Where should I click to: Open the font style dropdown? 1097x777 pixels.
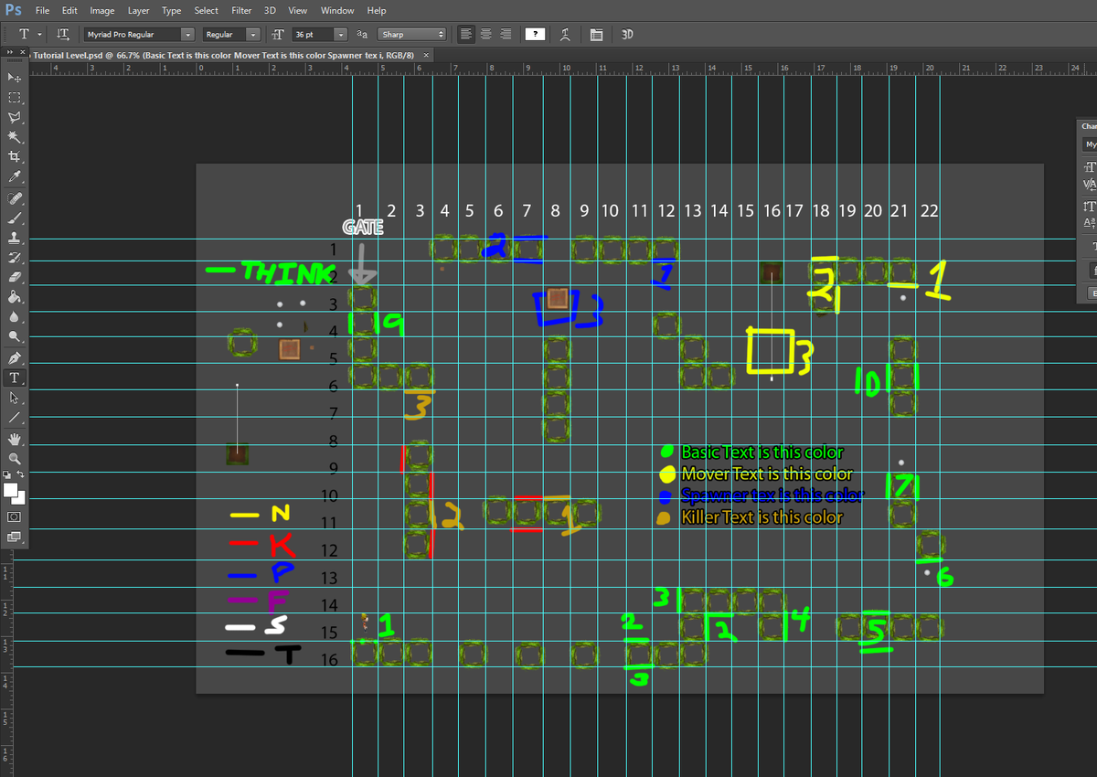[x=252, y=35]
